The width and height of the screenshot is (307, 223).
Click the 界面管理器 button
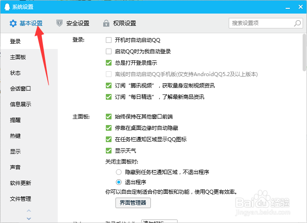[x=133, y=202]
